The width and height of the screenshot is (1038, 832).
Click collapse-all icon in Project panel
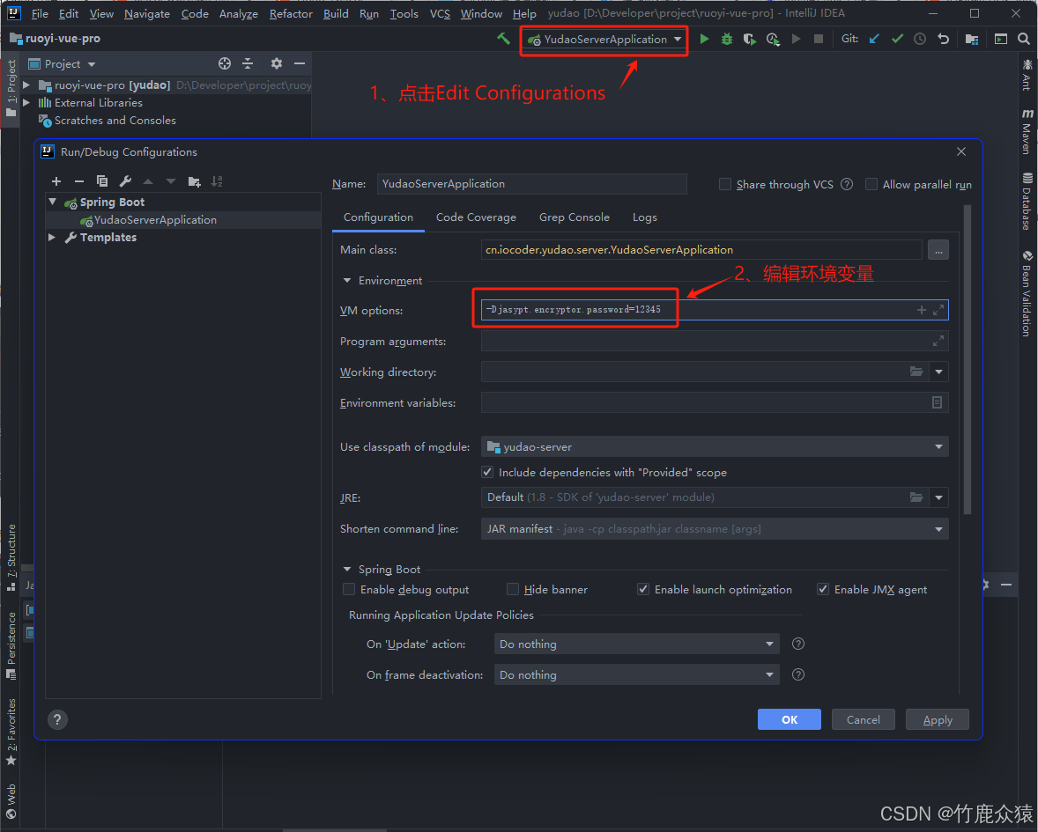248,63
